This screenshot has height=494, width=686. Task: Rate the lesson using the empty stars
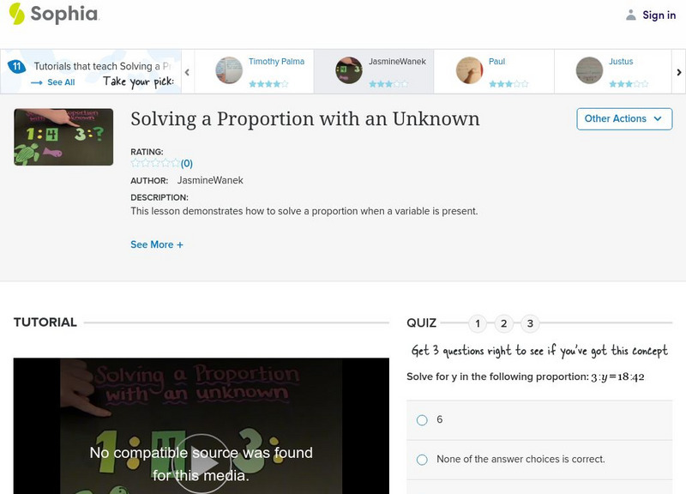coord(155,163)
